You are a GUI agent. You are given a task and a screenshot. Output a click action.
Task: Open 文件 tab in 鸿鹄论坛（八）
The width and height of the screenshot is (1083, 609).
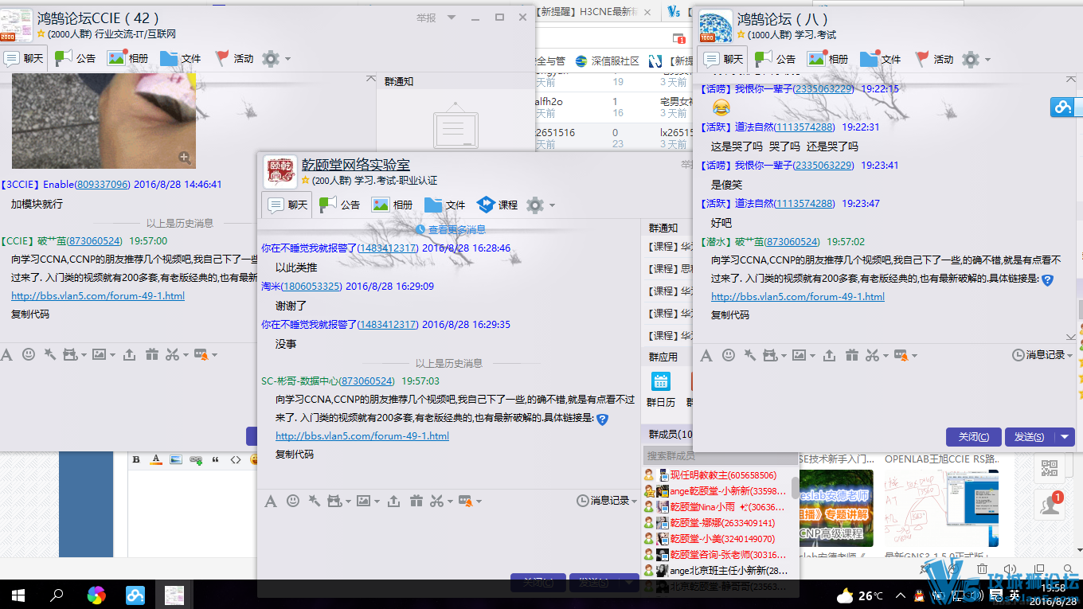tap(881, 59)
